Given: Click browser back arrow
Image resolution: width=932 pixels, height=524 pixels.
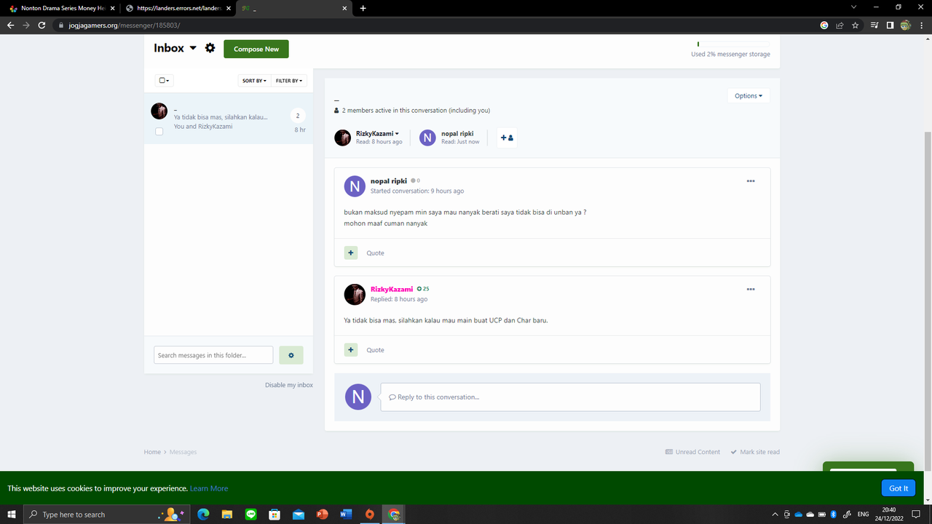Looking at the screenshot, I should pyautogui.click(x=10, y=25).
